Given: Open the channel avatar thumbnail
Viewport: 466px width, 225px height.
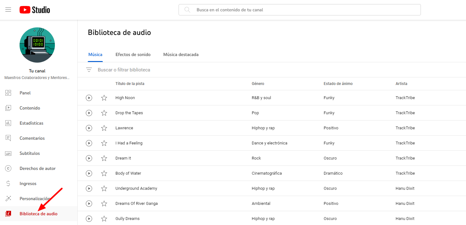Looking at the screenshot, I should click(37, 45).
